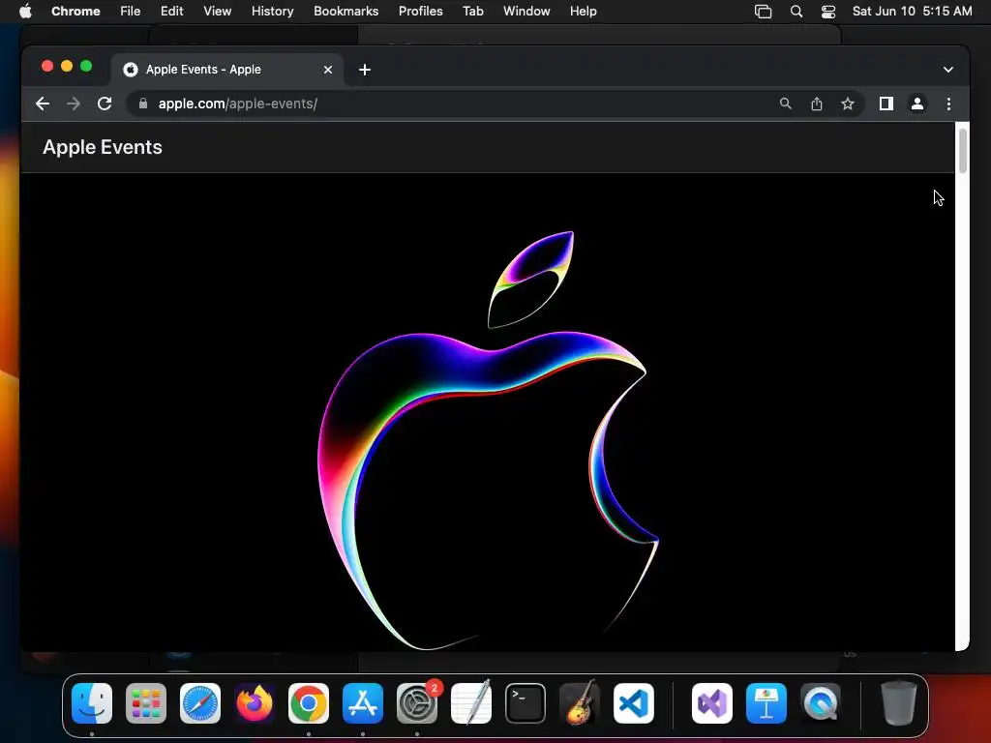The height and width of the screenshot is (743, 991).
Task: Click Google Chrome in the Dock
Action: tap(309, 703)
